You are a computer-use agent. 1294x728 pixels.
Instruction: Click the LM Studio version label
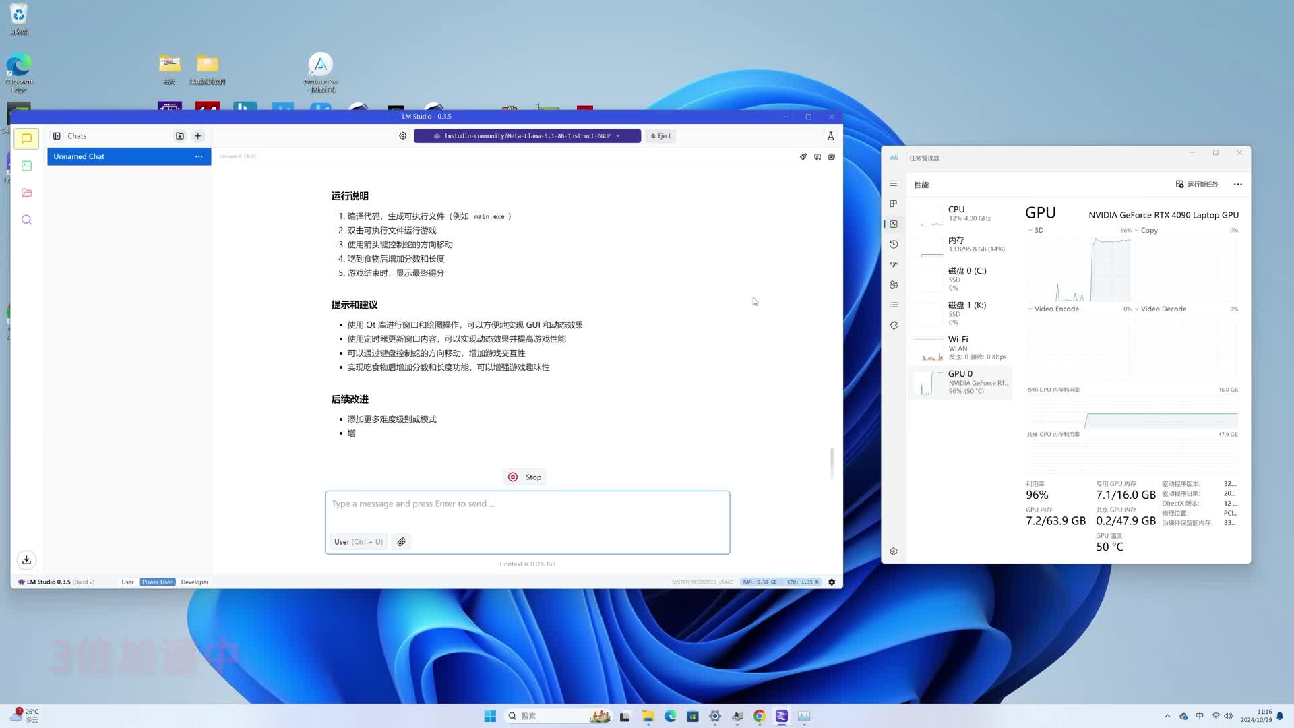coord(56,582)
